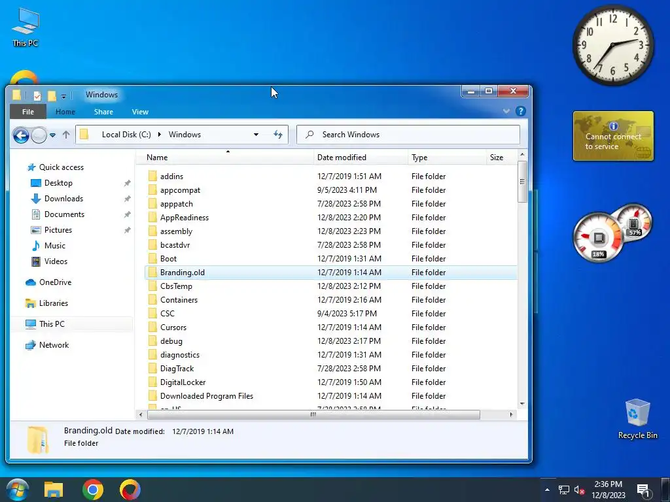Select the diagnostics folder icon
This screenshot has width=670, height=502.
pyautogui.click(x=152, y=355)
